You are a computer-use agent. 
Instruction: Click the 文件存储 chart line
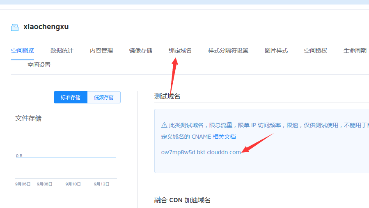click(66, 157)
